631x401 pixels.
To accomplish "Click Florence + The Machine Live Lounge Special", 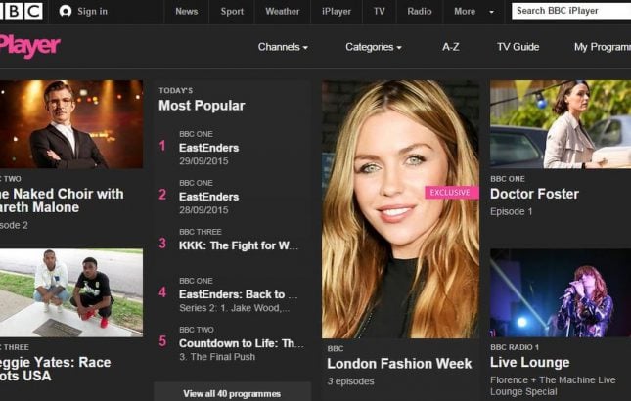I will click(553, 385).
